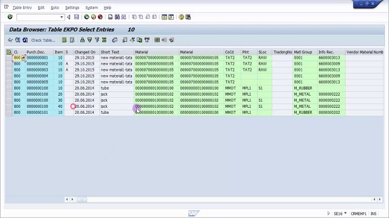Click the Change Layout grid icon
This screenshot has height=218, width=389.
click(x=157, y=40)
